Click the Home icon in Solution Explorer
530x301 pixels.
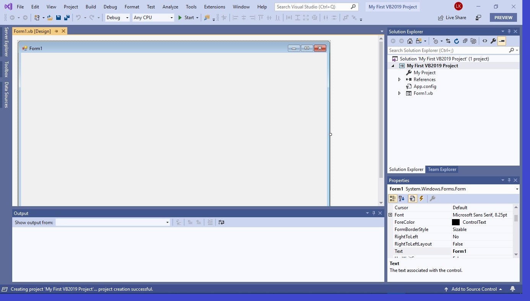pos(410,41)
